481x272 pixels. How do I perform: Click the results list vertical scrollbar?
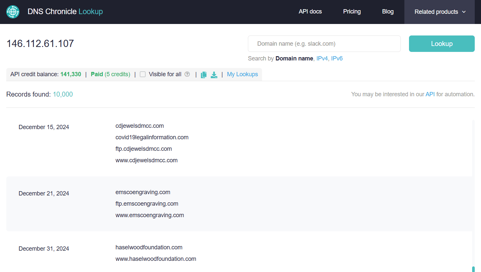tap(473, 196)
